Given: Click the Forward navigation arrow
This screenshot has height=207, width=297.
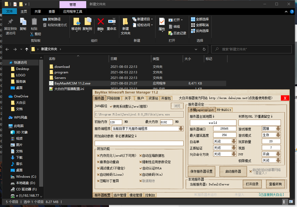Looking at the screenshot, I should tap(15, 49).
